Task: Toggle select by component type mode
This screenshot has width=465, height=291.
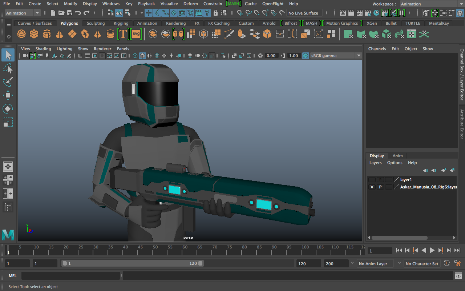Action: click(128, 13)
